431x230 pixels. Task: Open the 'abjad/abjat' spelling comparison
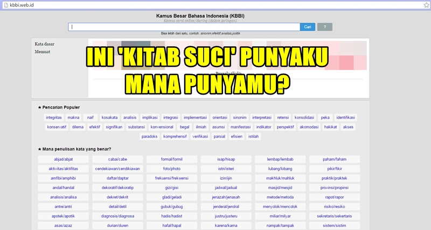(64, 159)
